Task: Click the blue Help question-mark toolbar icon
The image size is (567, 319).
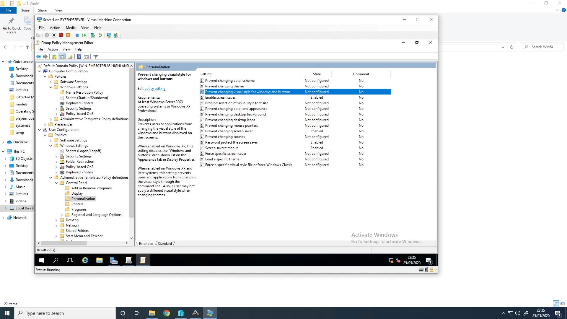Action: 79,57
